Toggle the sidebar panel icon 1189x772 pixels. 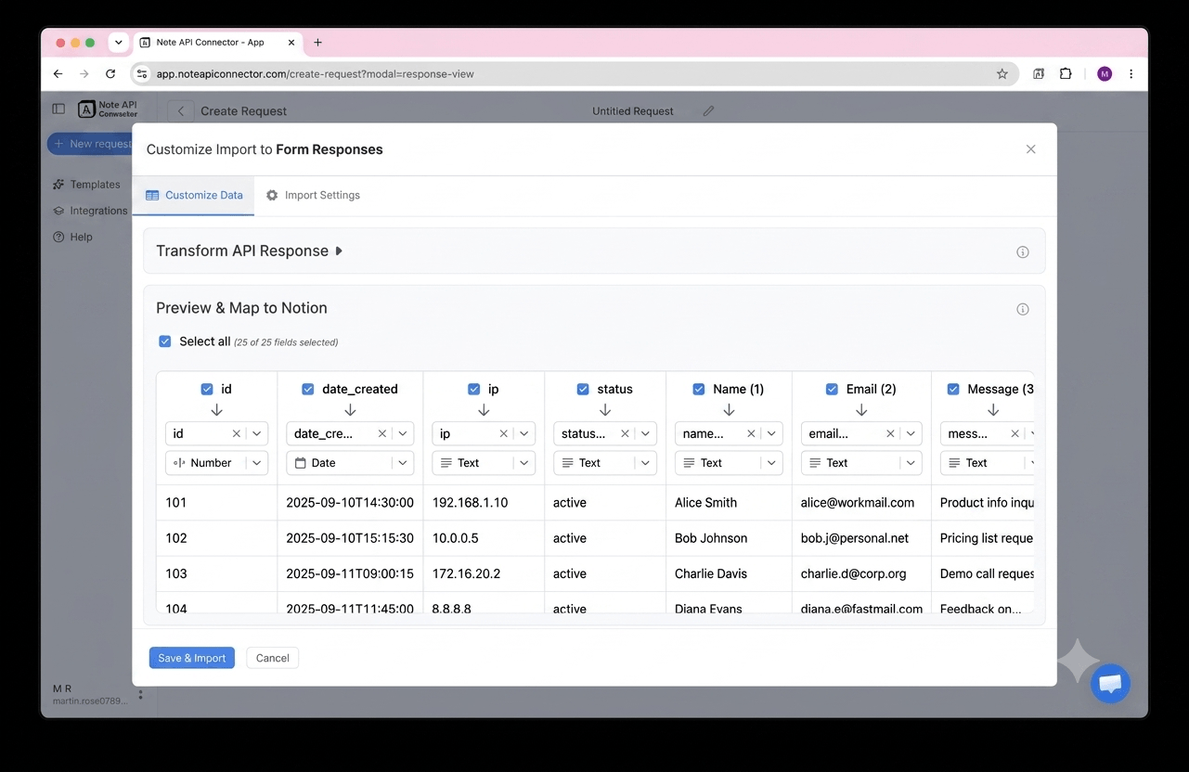(x=58, y=109)
